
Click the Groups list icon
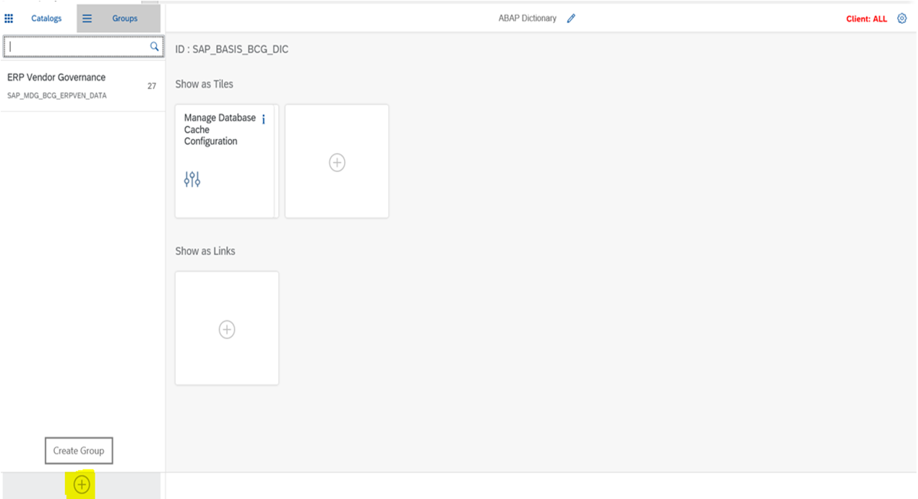pyautogui.click(x=87, y=19)
